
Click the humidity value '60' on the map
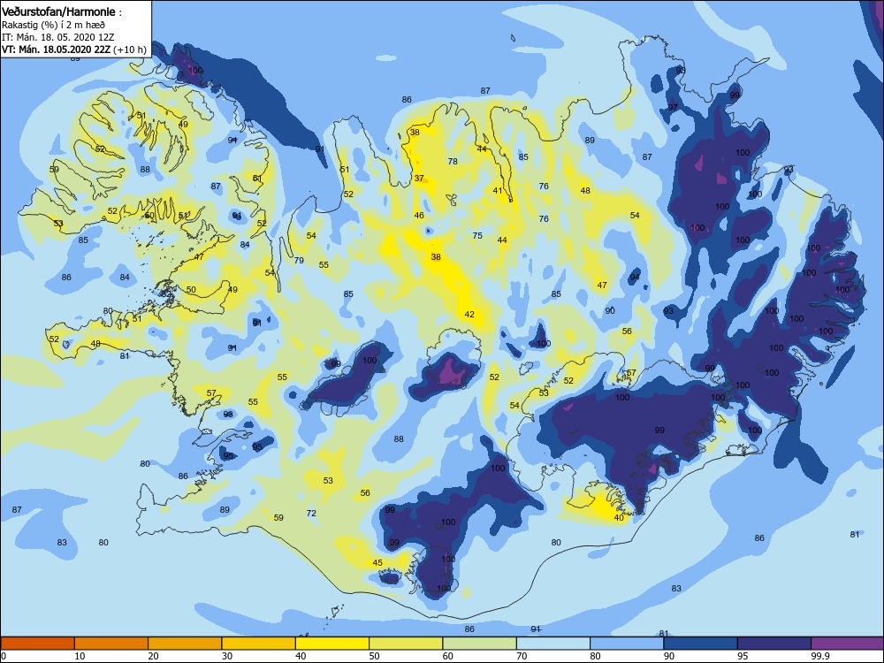click(x=149, y=216)
